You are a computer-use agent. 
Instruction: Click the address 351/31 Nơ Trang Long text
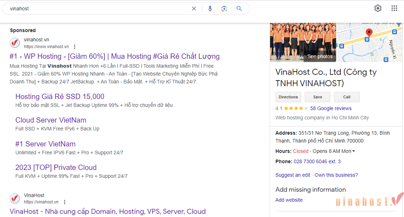tap(332, 137)
